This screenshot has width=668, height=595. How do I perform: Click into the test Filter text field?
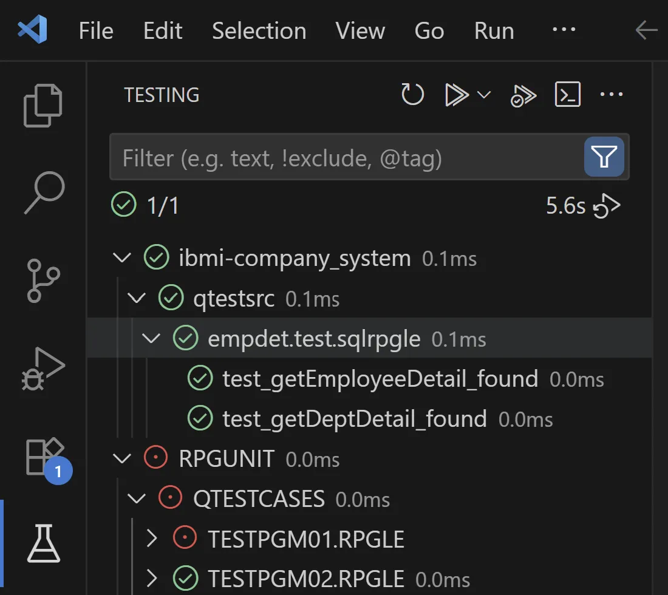[x=347, y=157]
